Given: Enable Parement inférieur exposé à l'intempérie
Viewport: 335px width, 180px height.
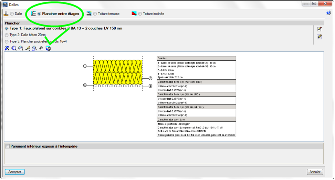Looking at the screenshot, I should 8,146.
